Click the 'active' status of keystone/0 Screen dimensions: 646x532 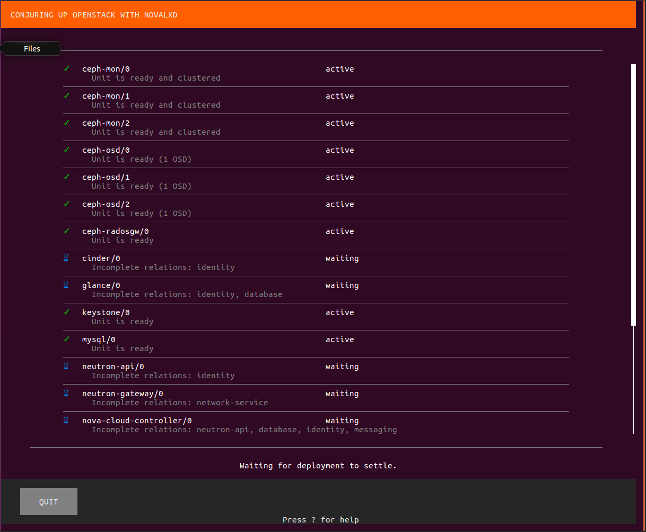(340, 312)
